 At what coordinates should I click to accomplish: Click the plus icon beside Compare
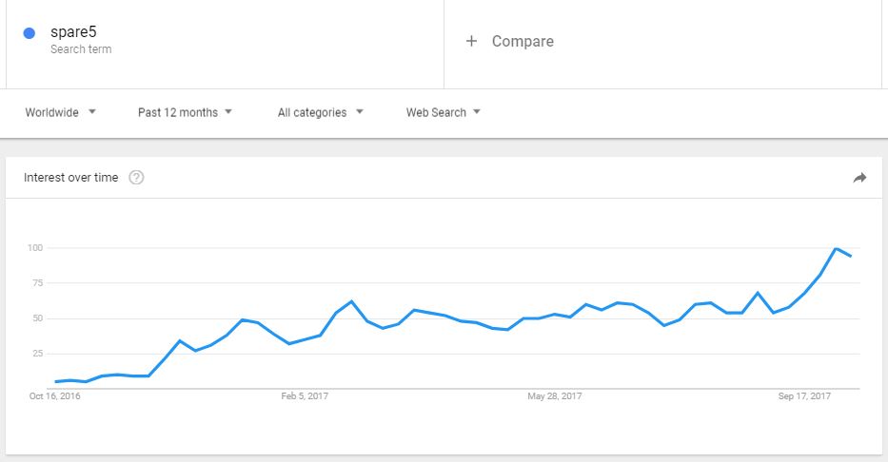coord(471,41)
